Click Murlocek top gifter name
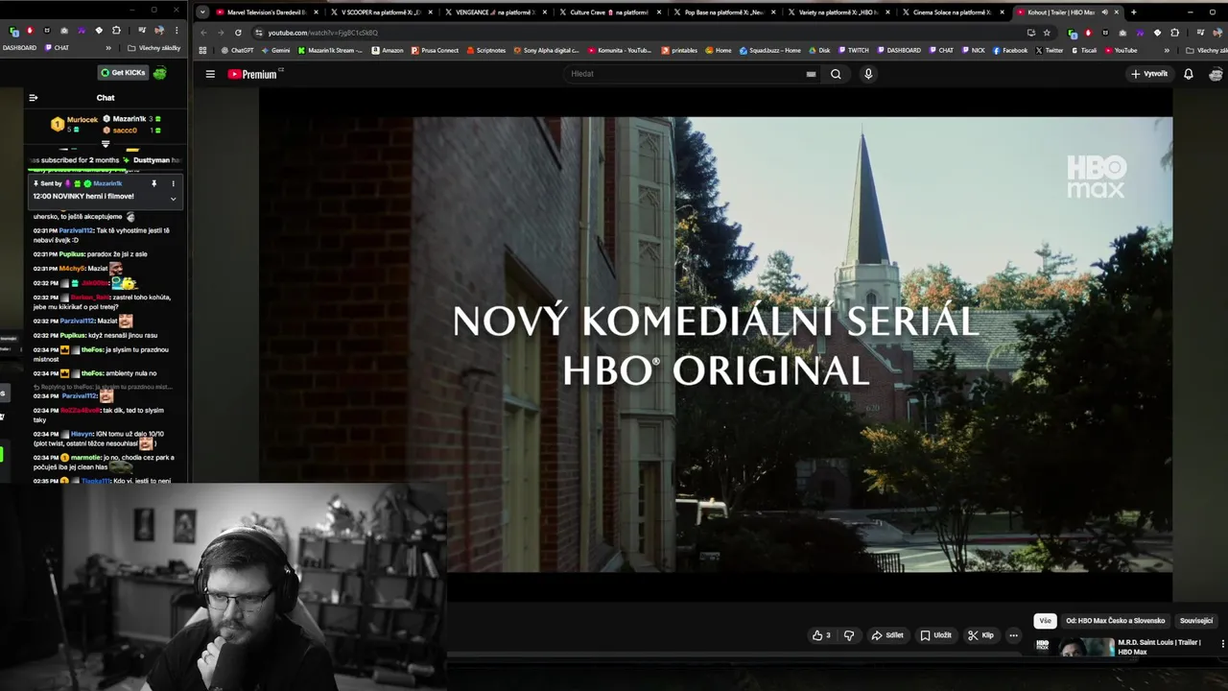 pos(83,120)
